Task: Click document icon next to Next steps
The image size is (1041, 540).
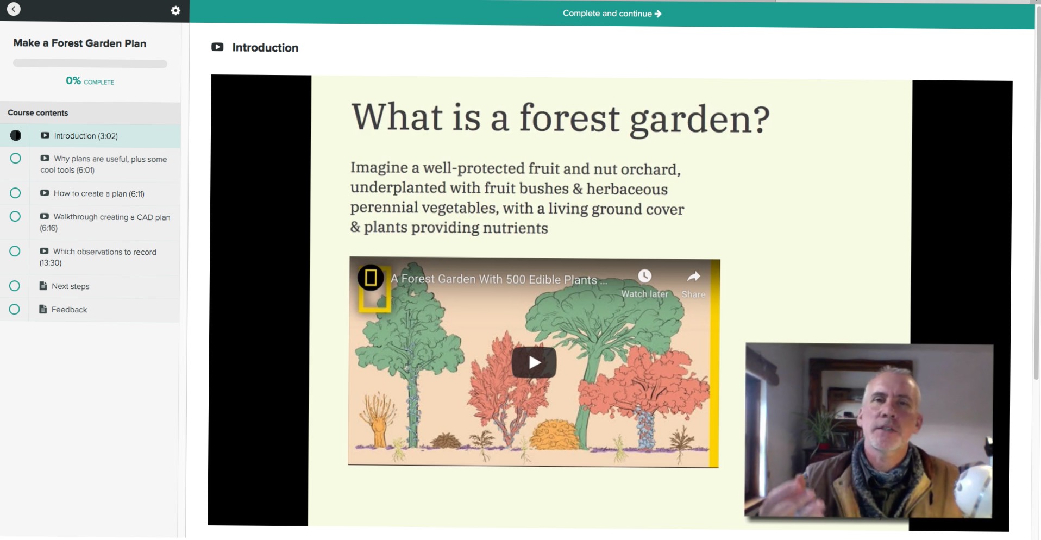Action: (x=43, y=286)
